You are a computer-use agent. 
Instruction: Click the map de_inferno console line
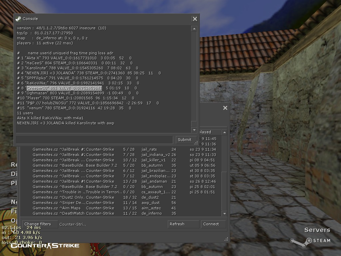pos(52,38)
